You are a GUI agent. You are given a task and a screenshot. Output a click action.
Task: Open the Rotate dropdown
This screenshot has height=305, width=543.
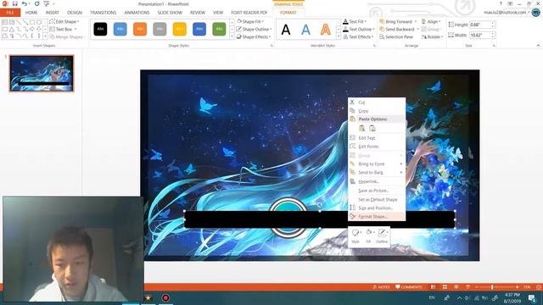click(x=432, y=36)
